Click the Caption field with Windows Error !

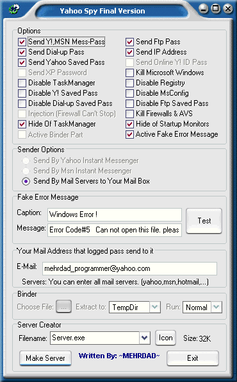pos(115,214)
